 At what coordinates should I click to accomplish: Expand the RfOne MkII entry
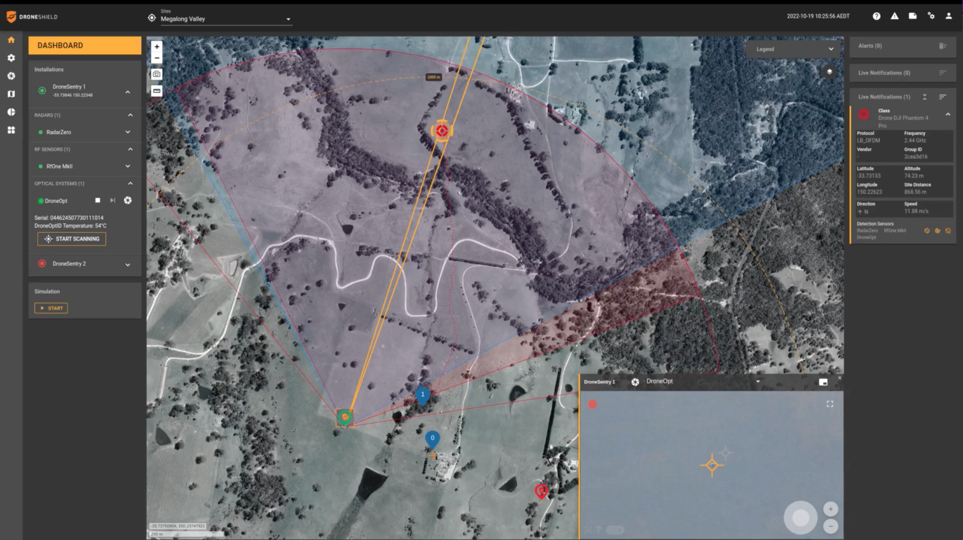pyautogui.click(x=128, y=167)
